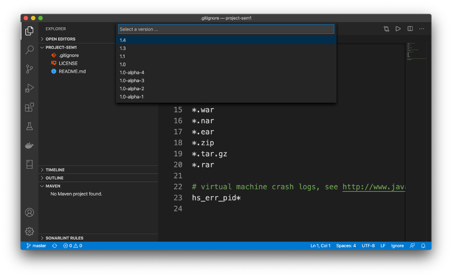This screenshot has height=277, width=452.
Task: Click the '*.war' line in editor
Action: point(203,110)
